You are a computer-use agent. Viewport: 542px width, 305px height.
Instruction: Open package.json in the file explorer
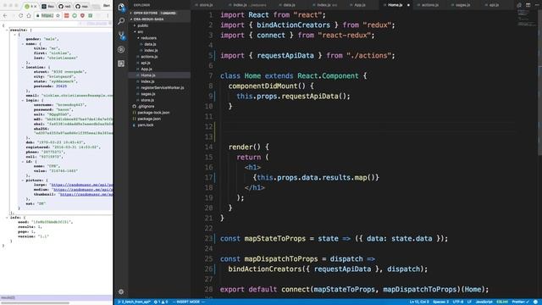(x=149, y=119)
